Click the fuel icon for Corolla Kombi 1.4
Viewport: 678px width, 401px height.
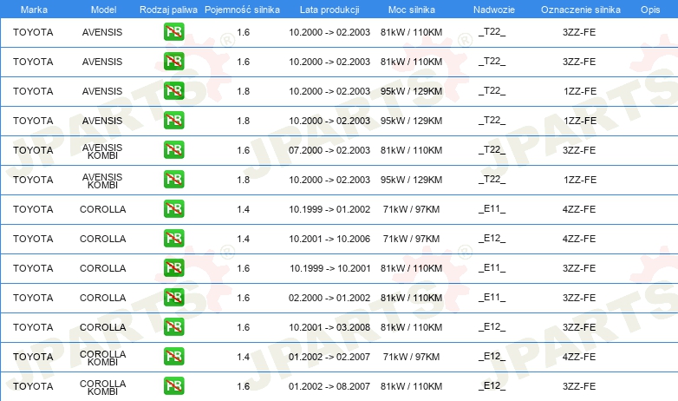[173, 357]
